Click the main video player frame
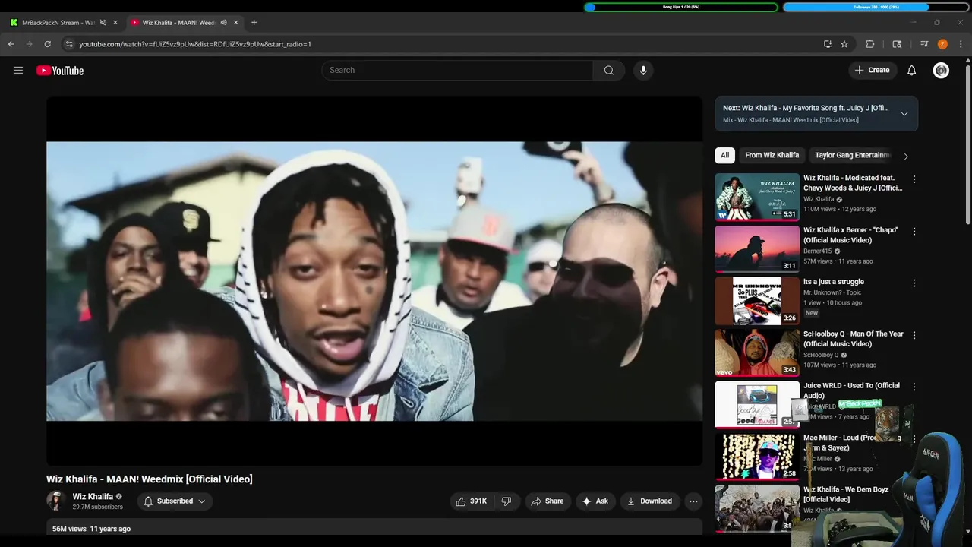This screenshot has height=547, width=972. tap(374, 281)
